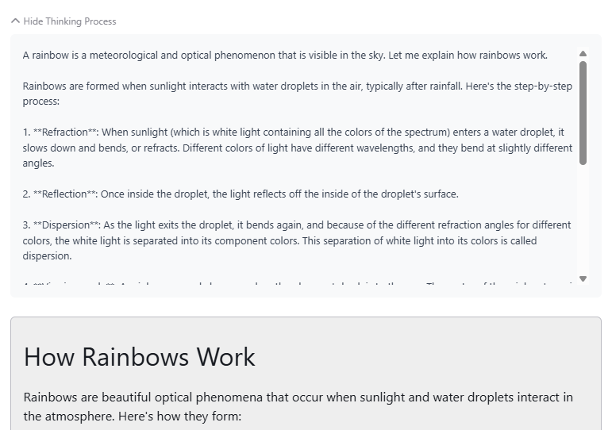Click the partially hidden fourth step line
Image resolution: width=612 pixels, height=430 pixels.
pos(294,284)
